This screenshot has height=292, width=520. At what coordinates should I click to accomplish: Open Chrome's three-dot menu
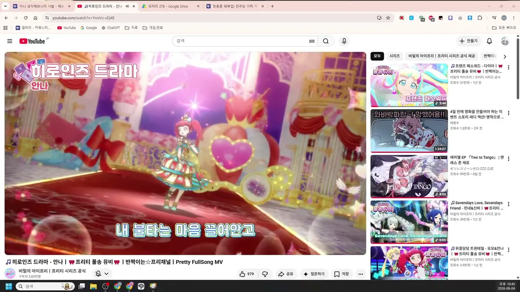(514, 18)
